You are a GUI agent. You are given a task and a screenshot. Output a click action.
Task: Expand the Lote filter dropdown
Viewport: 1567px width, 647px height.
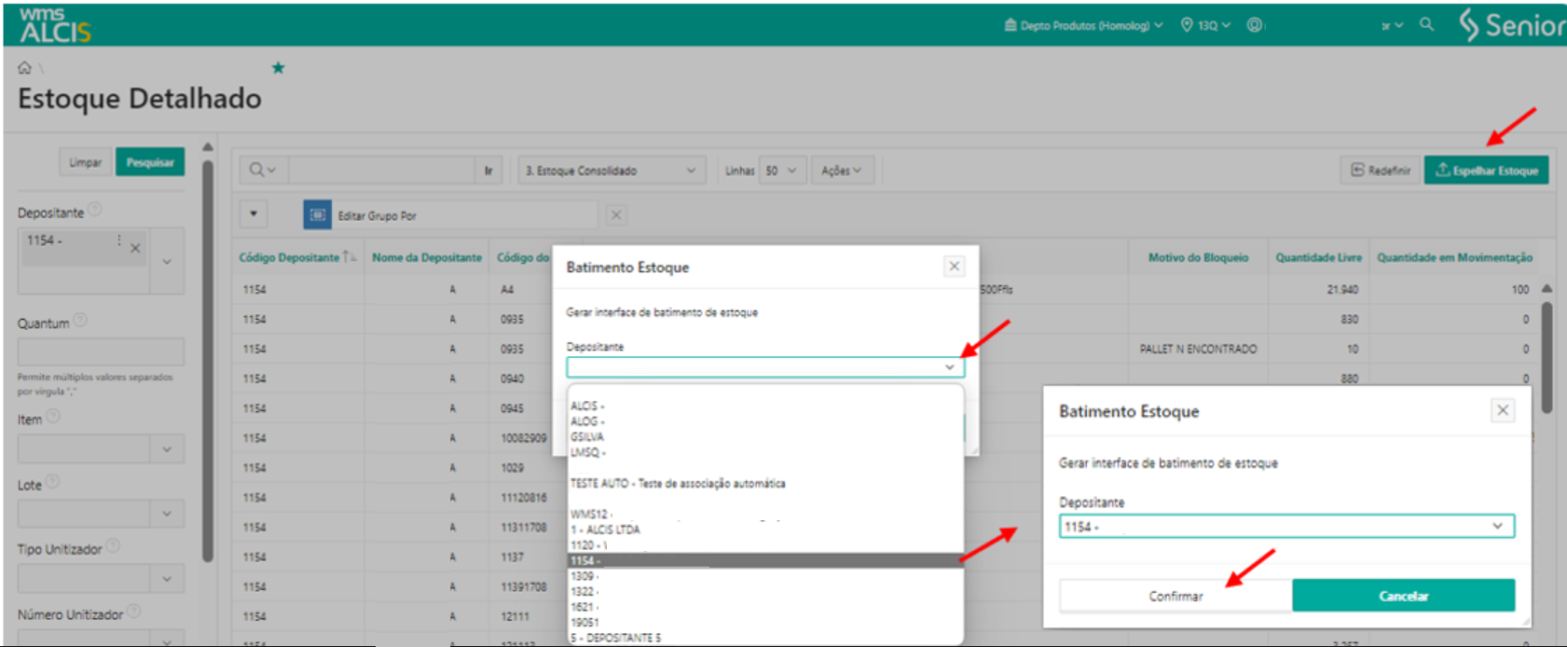click(x=167, y=514)
